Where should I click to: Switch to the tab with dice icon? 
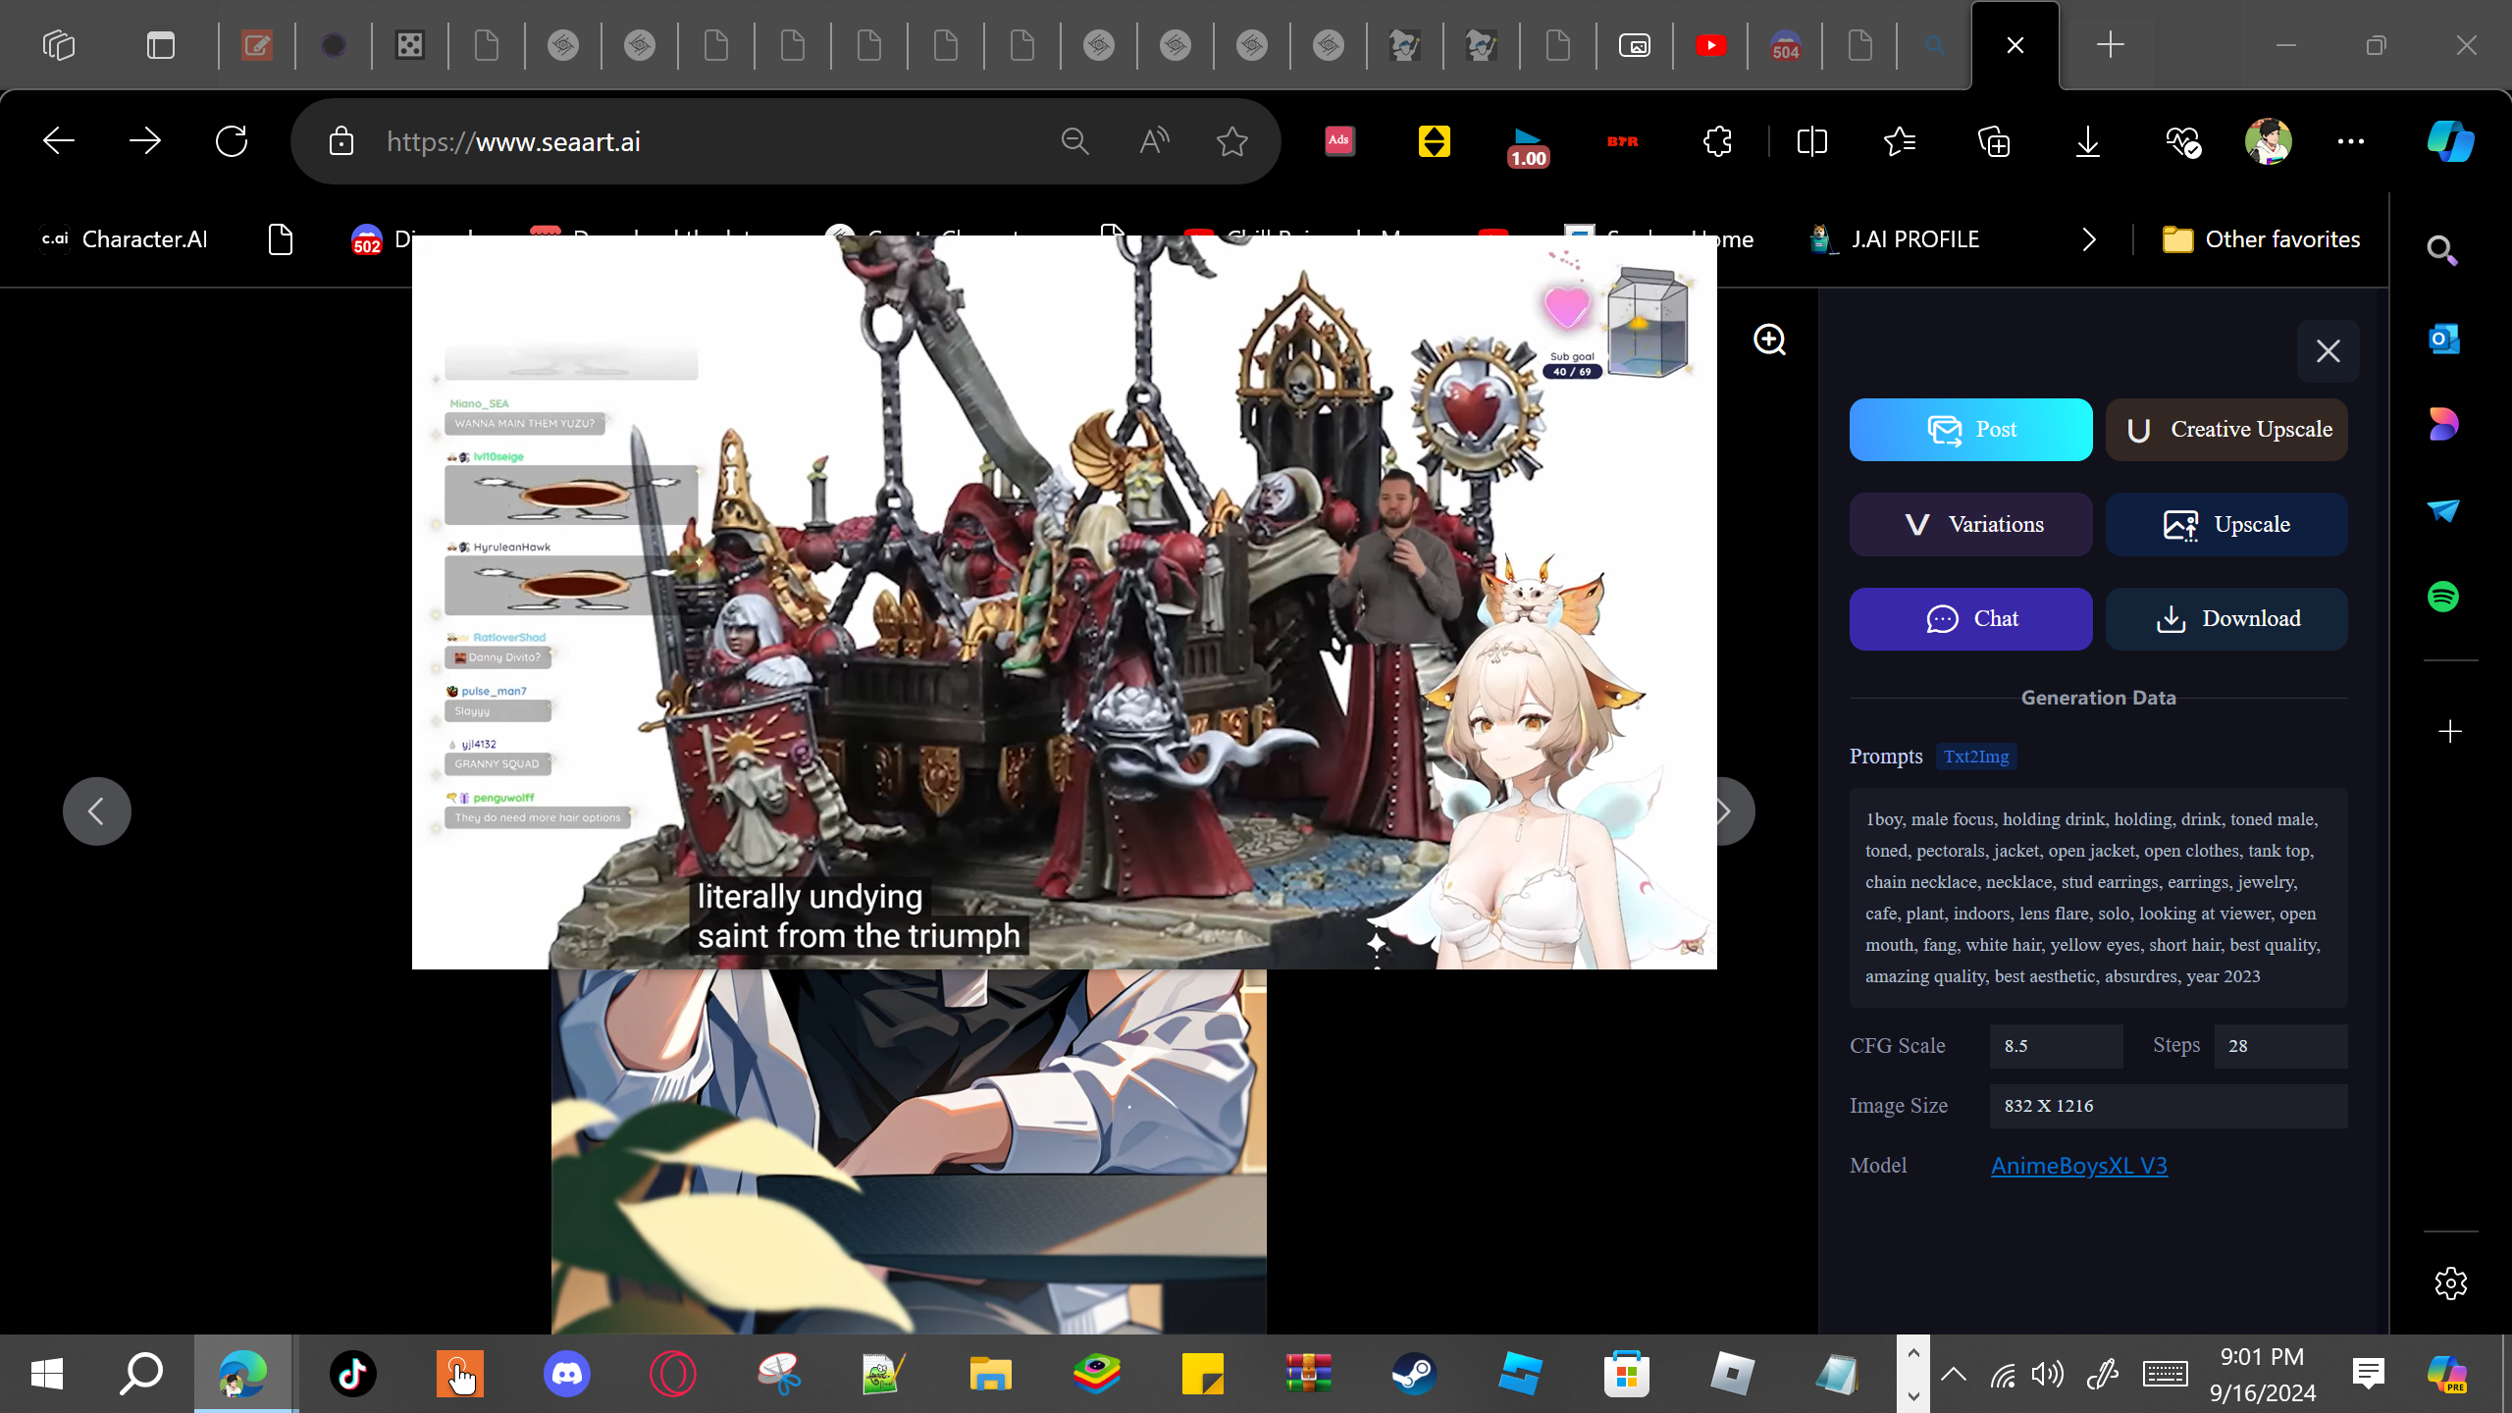410,45
